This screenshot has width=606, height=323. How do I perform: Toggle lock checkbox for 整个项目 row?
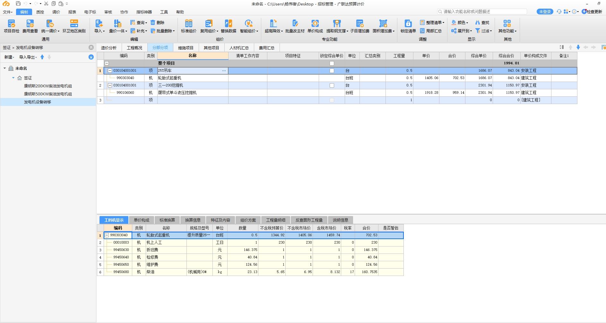coord(332,63)
